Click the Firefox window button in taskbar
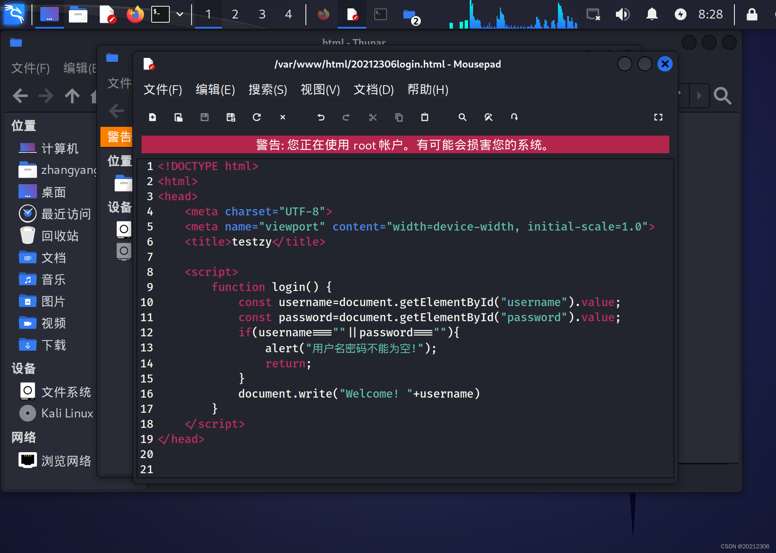 coord(324,14)
